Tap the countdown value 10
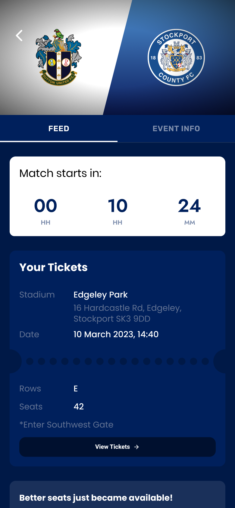 pos(117,206)
